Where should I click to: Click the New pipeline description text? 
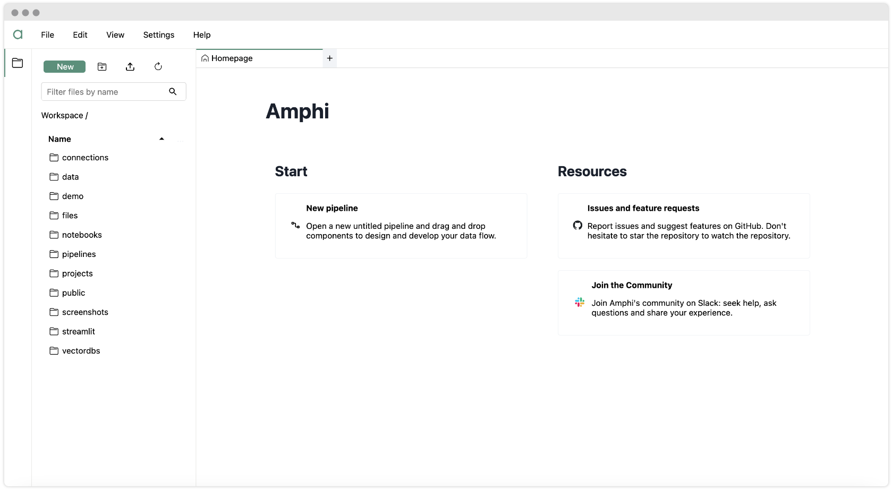tap(401, 231)
